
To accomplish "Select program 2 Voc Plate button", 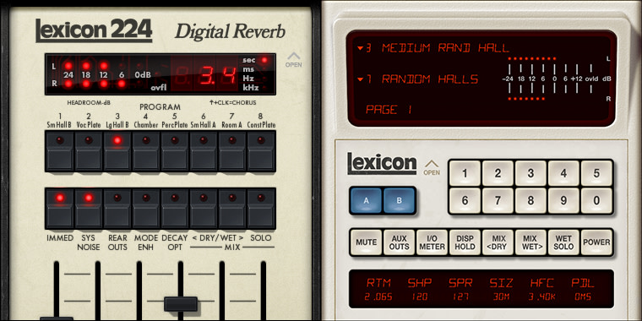I will point(89,151).
